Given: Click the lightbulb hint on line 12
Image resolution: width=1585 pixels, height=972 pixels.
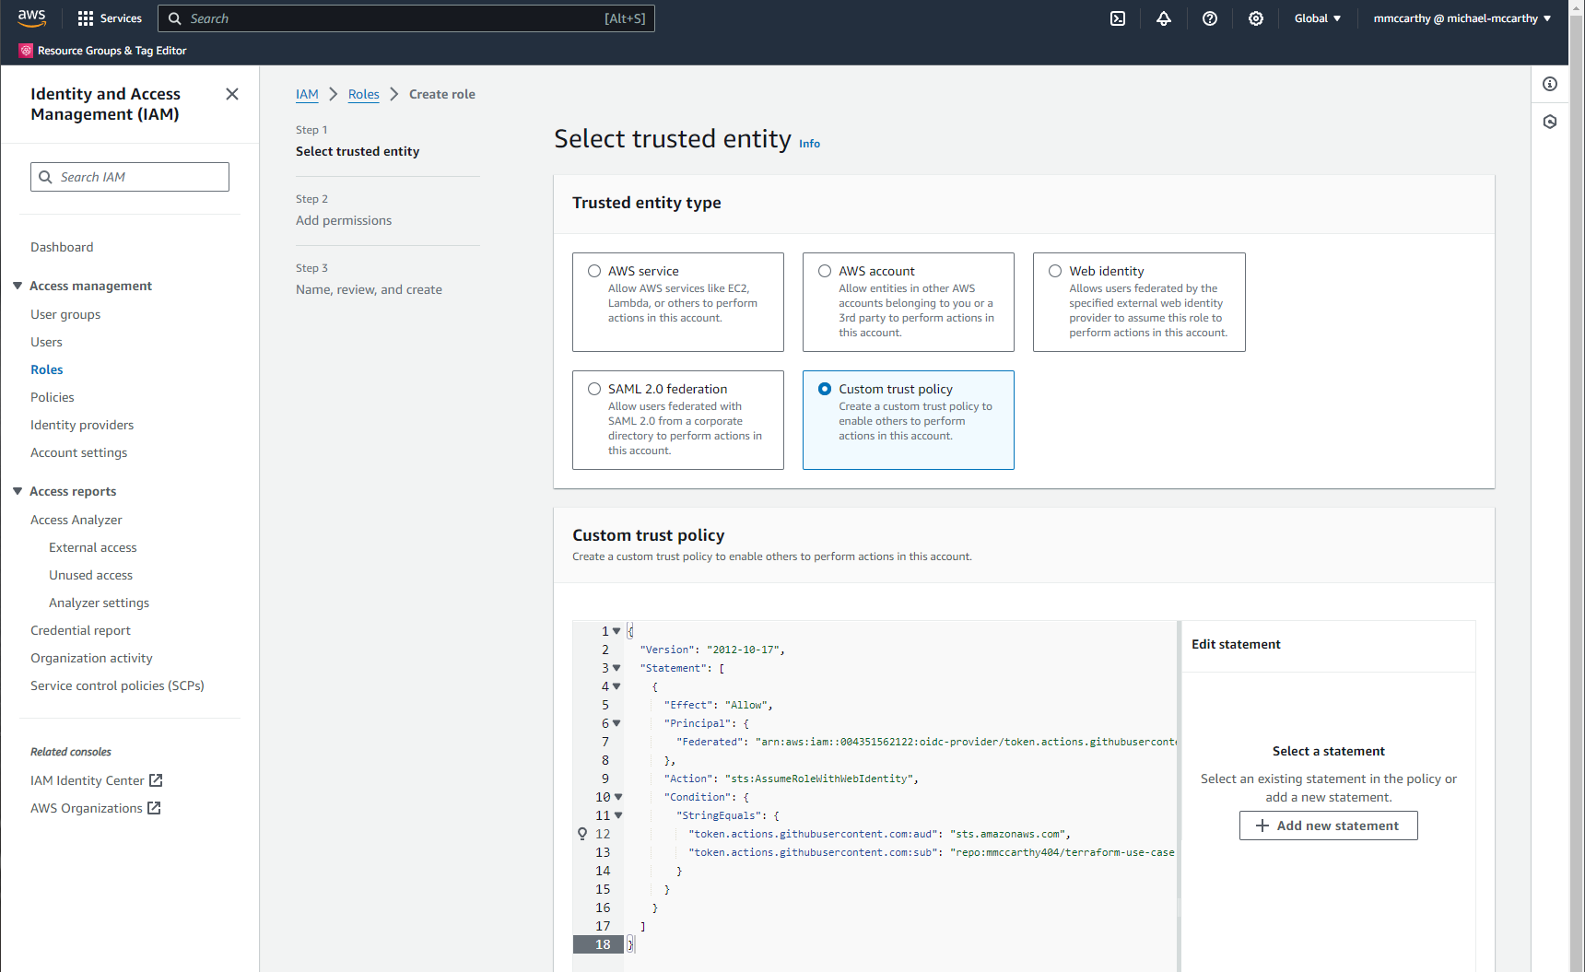Looking at the screenshot, I should click(x=582, y=834).
